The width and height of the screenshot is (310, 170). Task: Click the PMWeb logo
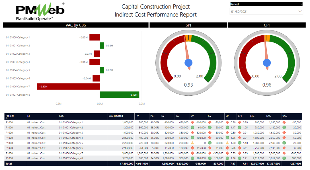click(x=40, y=11)
